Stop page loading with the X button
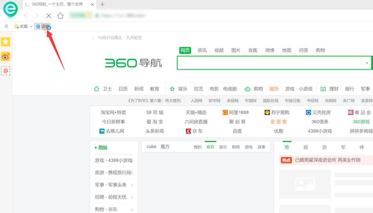Screen dimensions: 373x213 click(48, 16)
